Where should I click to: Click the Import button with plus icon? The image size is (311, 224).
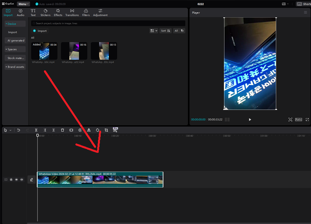coord(40,31)
